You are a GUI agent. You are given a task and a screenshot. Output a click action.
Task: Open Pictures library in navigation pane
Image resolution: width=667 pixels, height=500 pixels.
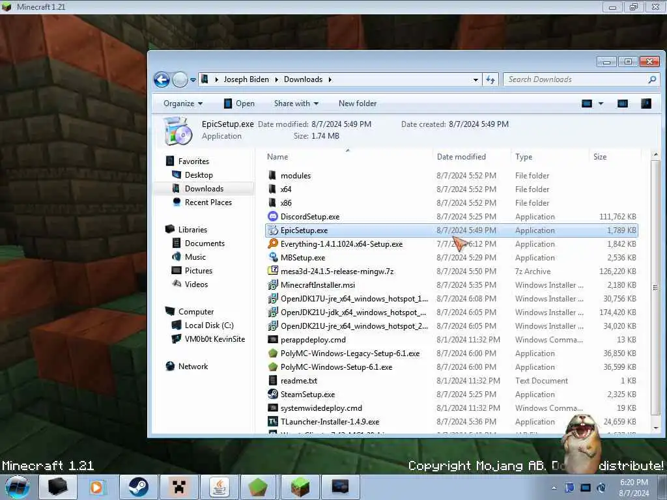point(198,271)
